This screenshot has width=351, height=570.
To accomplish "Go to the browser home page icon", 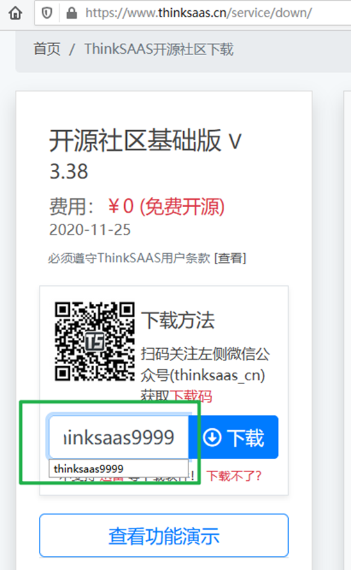I will pos(15,13).
